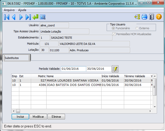The height and width of the screenshot is (131, 165).
Task: Select row MARIA LOURDES SANTANA VIEIRA
Action: coord(82,80)
